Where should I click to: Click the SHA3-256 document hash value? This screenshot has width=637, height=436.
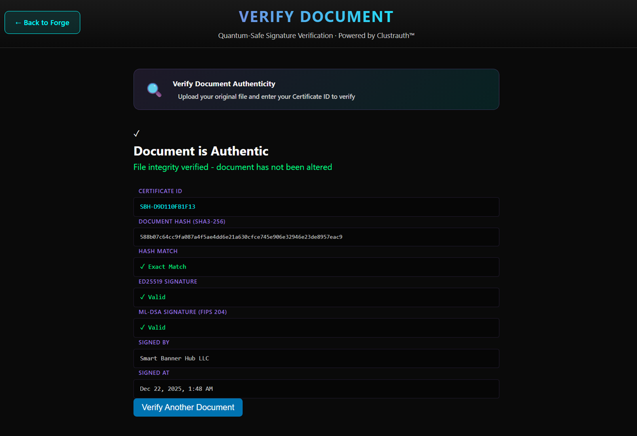point(241,237)
